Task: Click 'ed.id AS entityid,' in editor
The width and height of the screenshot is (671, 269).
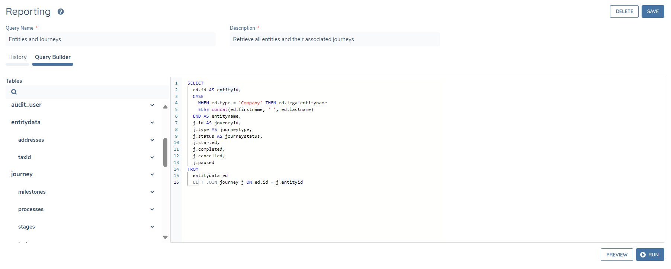Action: (x=217, y=90)
